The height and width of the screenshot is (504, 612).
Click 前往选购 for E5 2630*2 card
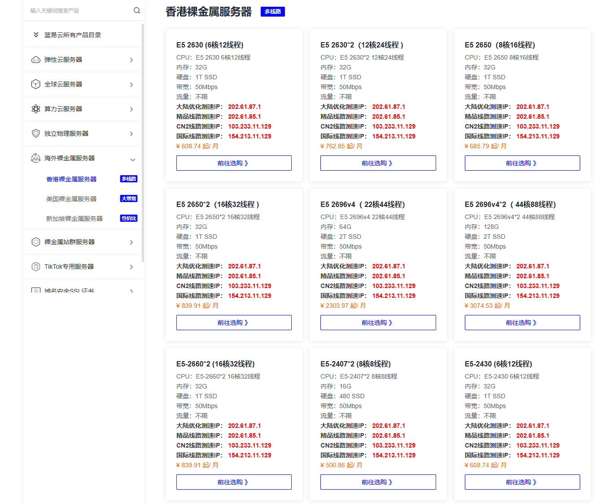pyautogui.click(x=378, y=163)
